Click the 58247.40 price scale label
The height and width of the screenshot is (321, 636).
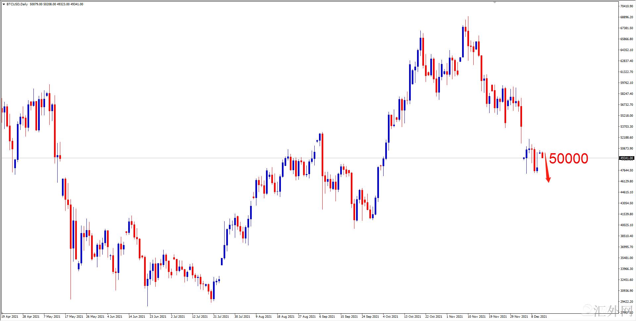(626, 94)
